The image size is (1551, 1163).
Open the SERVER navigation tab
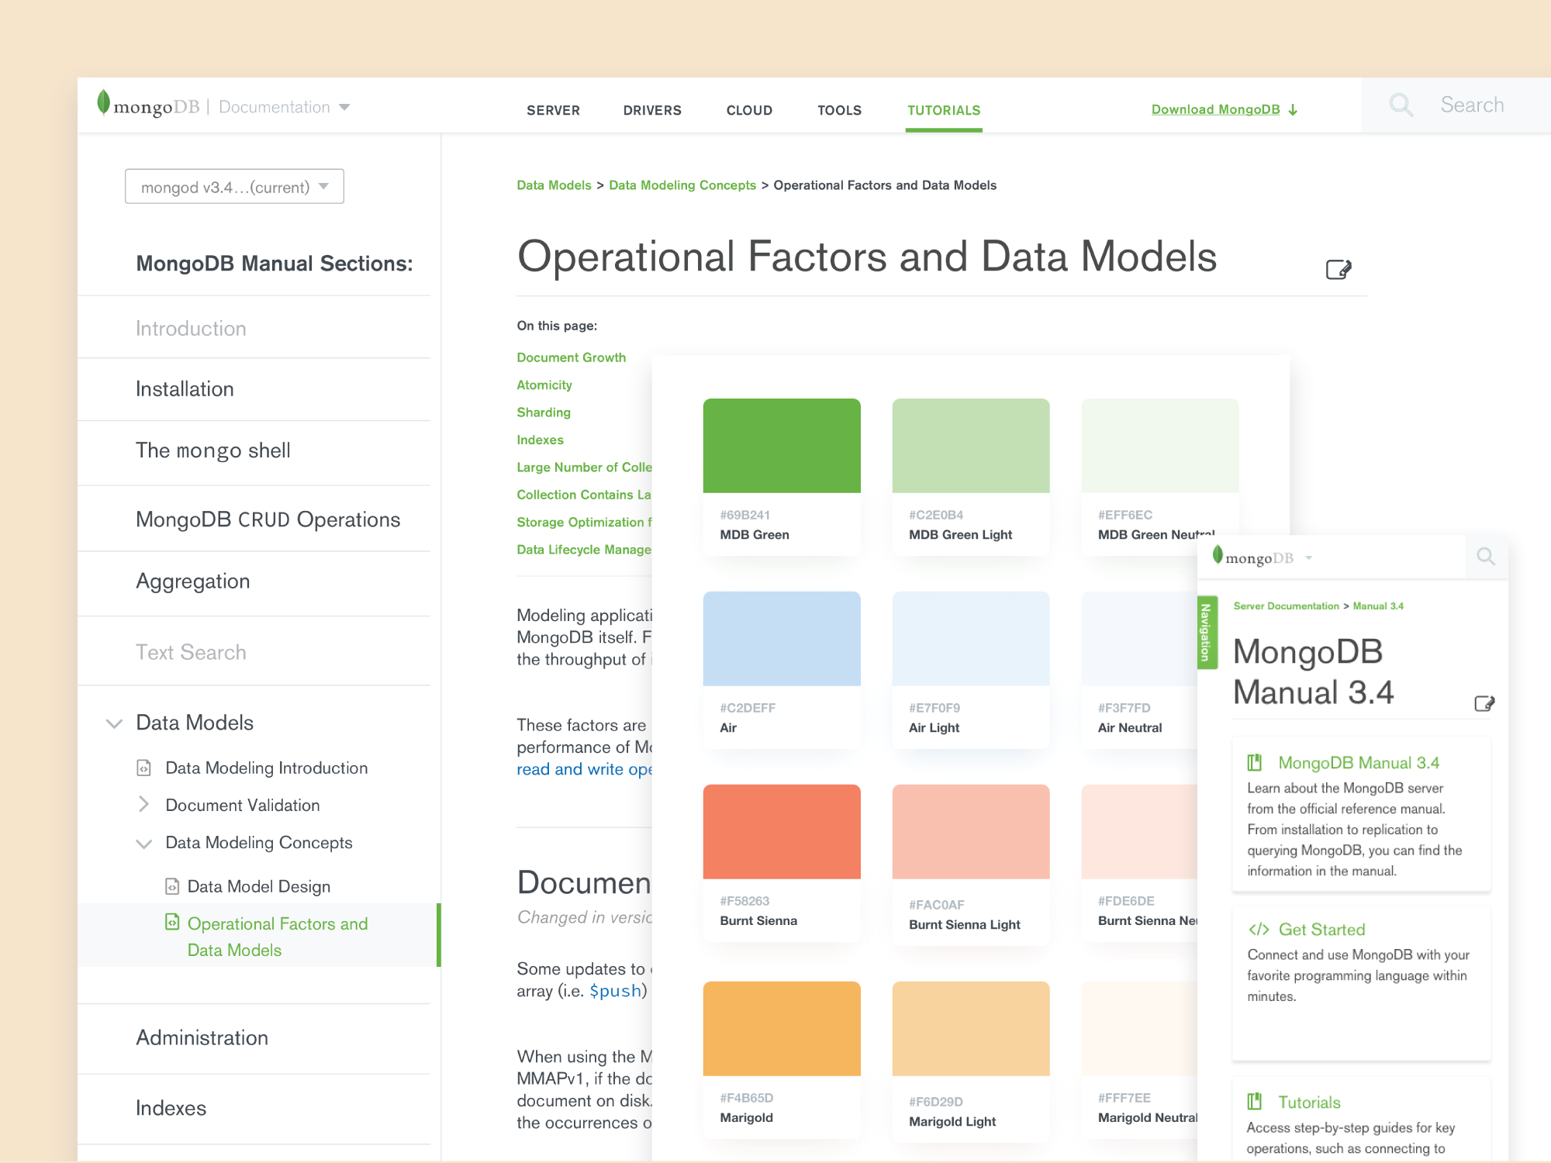553,110
